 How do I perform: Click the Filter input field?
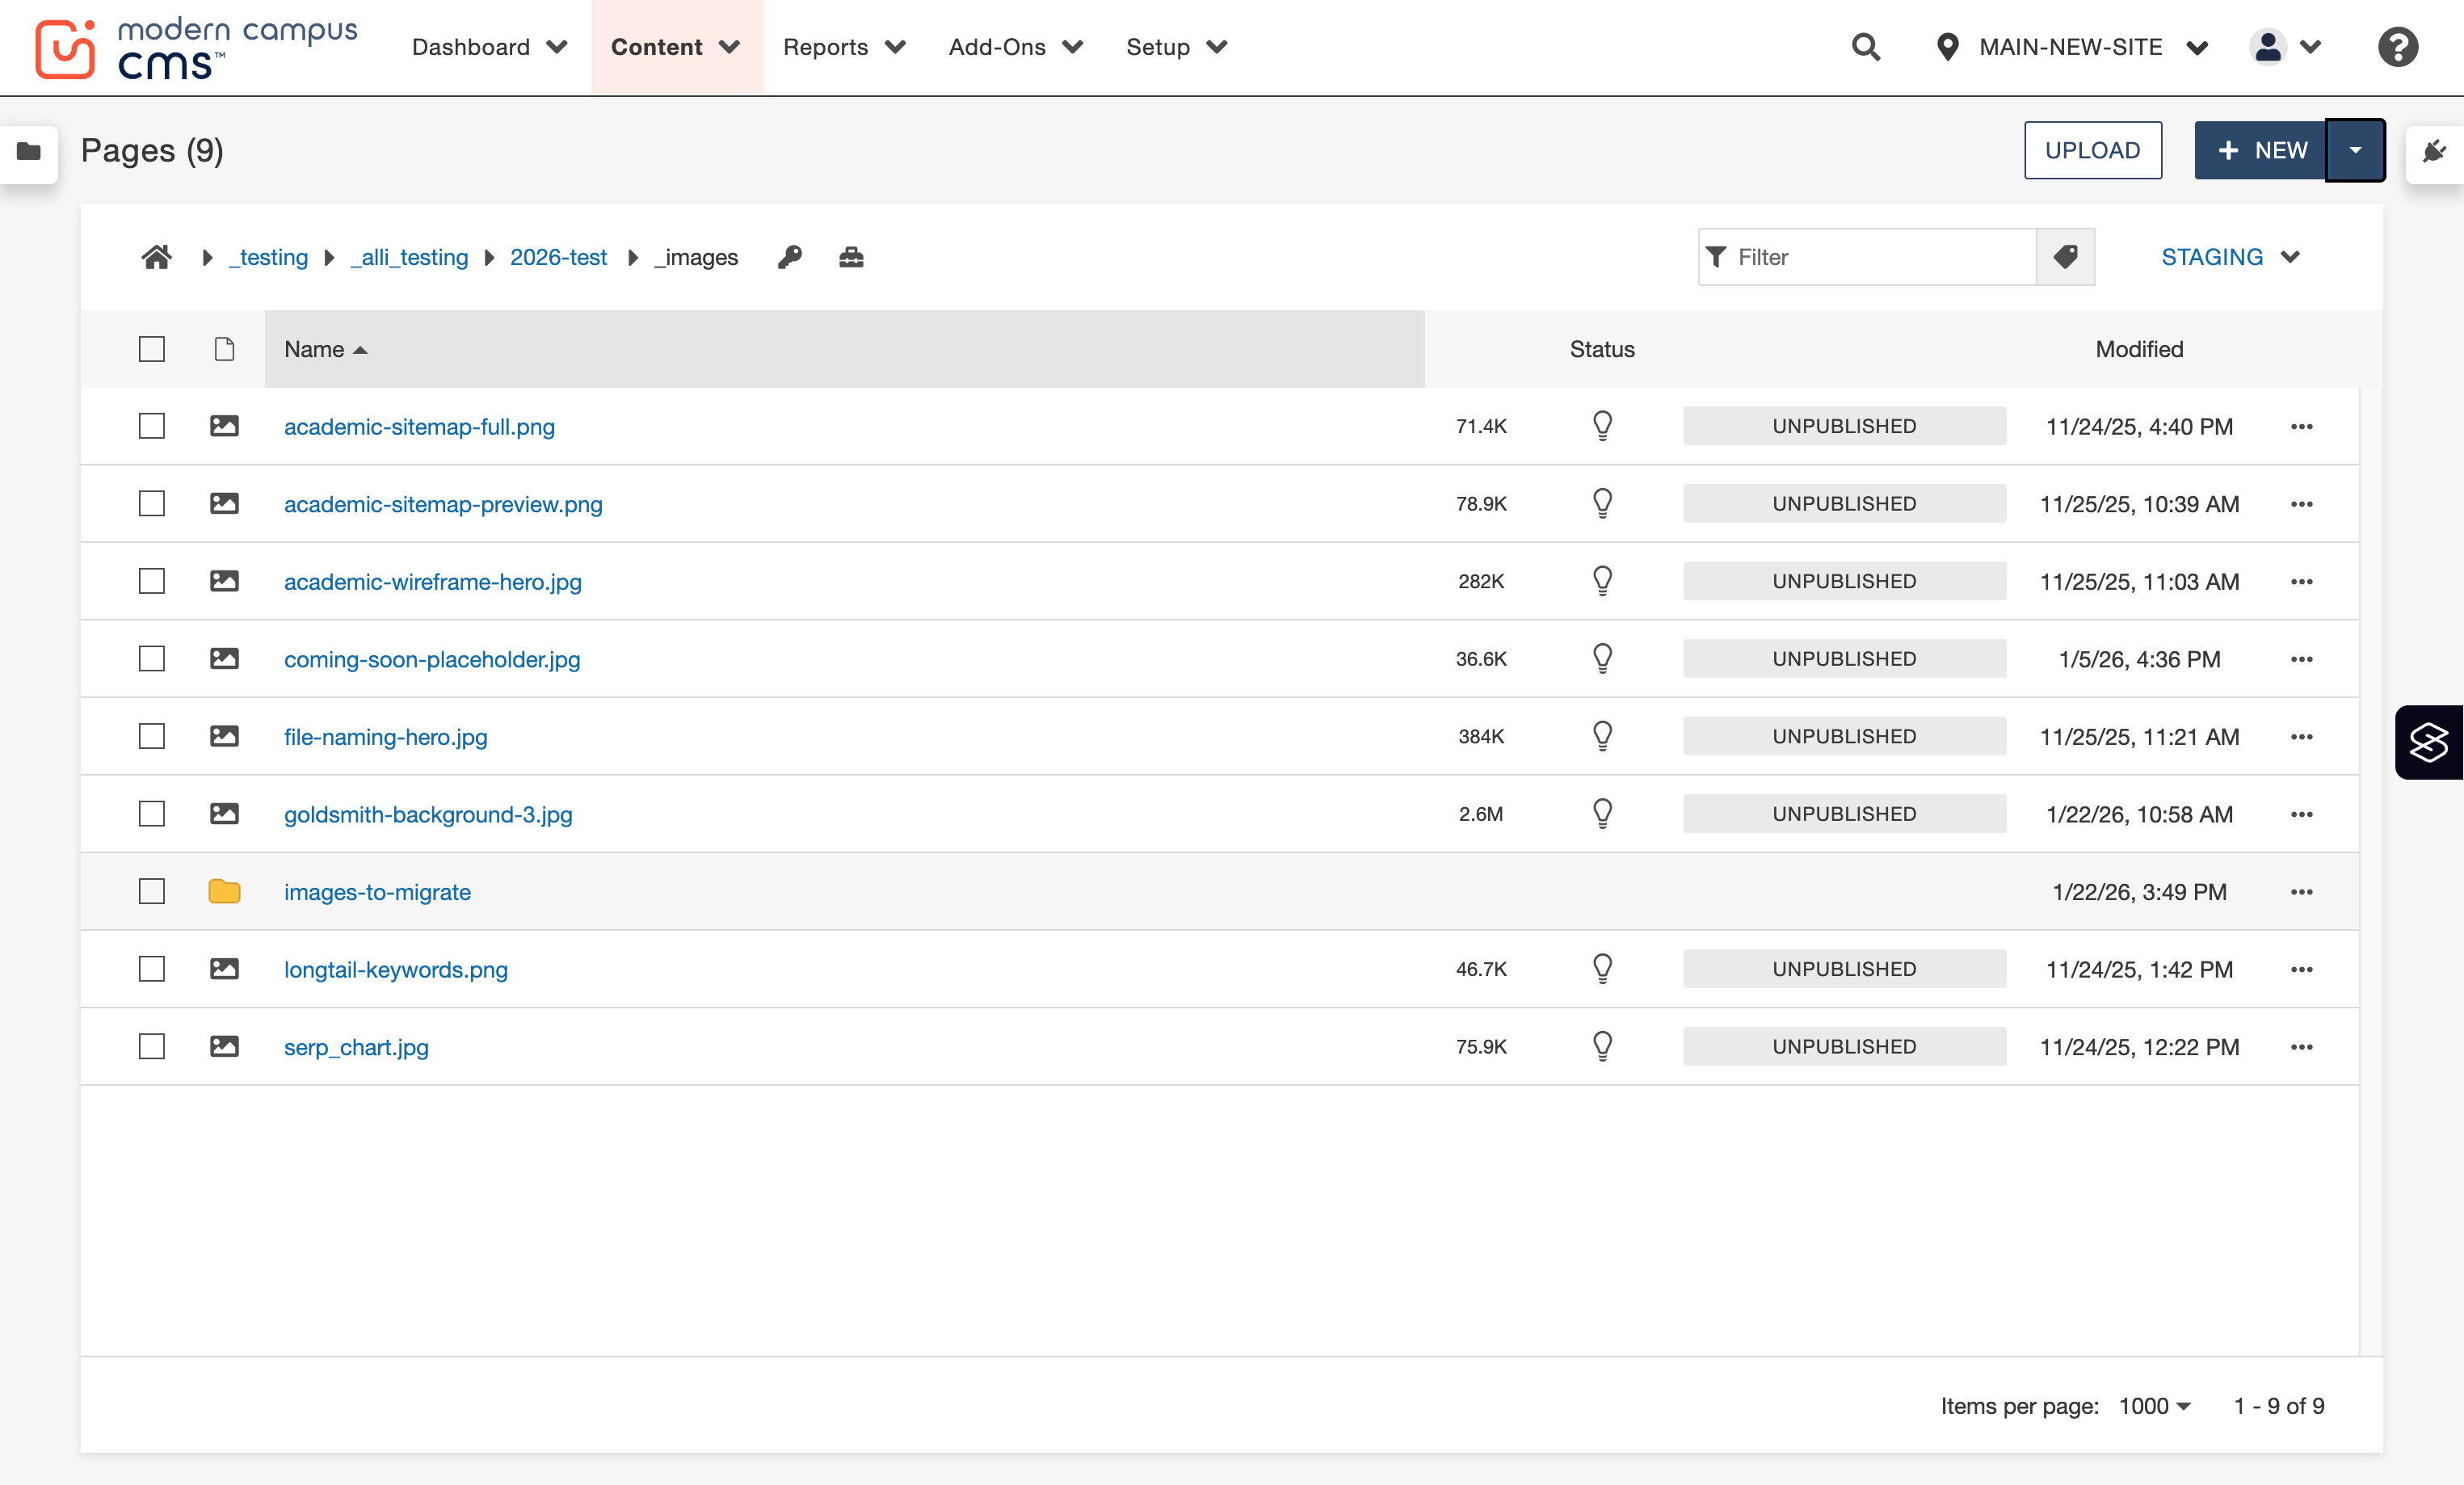[x=1867, y=257]
